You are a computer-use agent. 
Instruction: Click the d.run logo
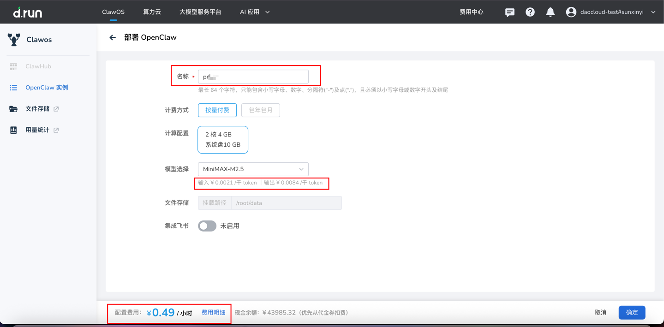coord(28,12)
